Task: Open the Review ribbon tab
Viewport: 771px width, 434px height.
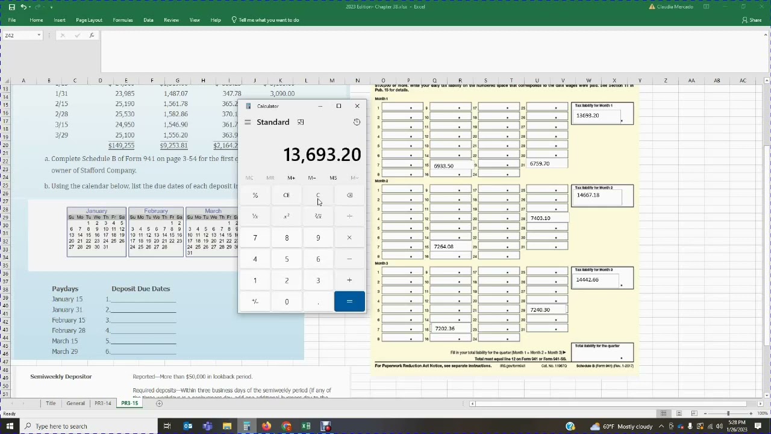Action: (x=171, y=20)
